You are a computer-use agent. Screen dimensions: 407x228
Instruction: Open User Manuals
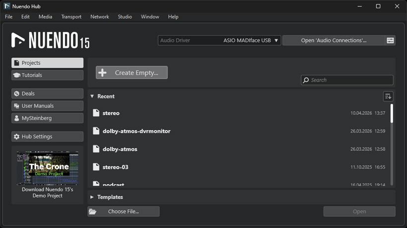pyautogui.click(x=48, y=106)
